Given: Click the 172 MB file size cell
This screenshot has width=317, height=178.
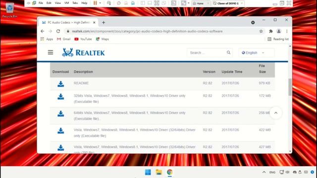Looking at the screenshot, I should tap(264, 96).
